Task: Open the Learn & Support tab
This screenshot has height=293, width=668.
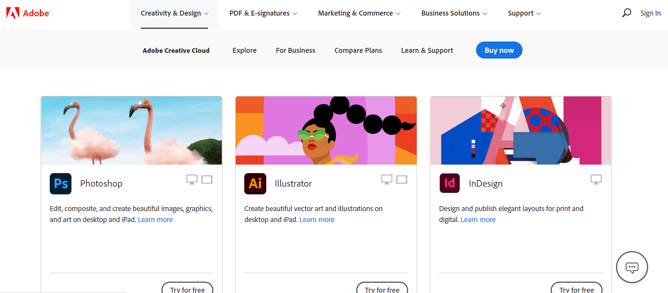Action: click(x=427, y=50)
